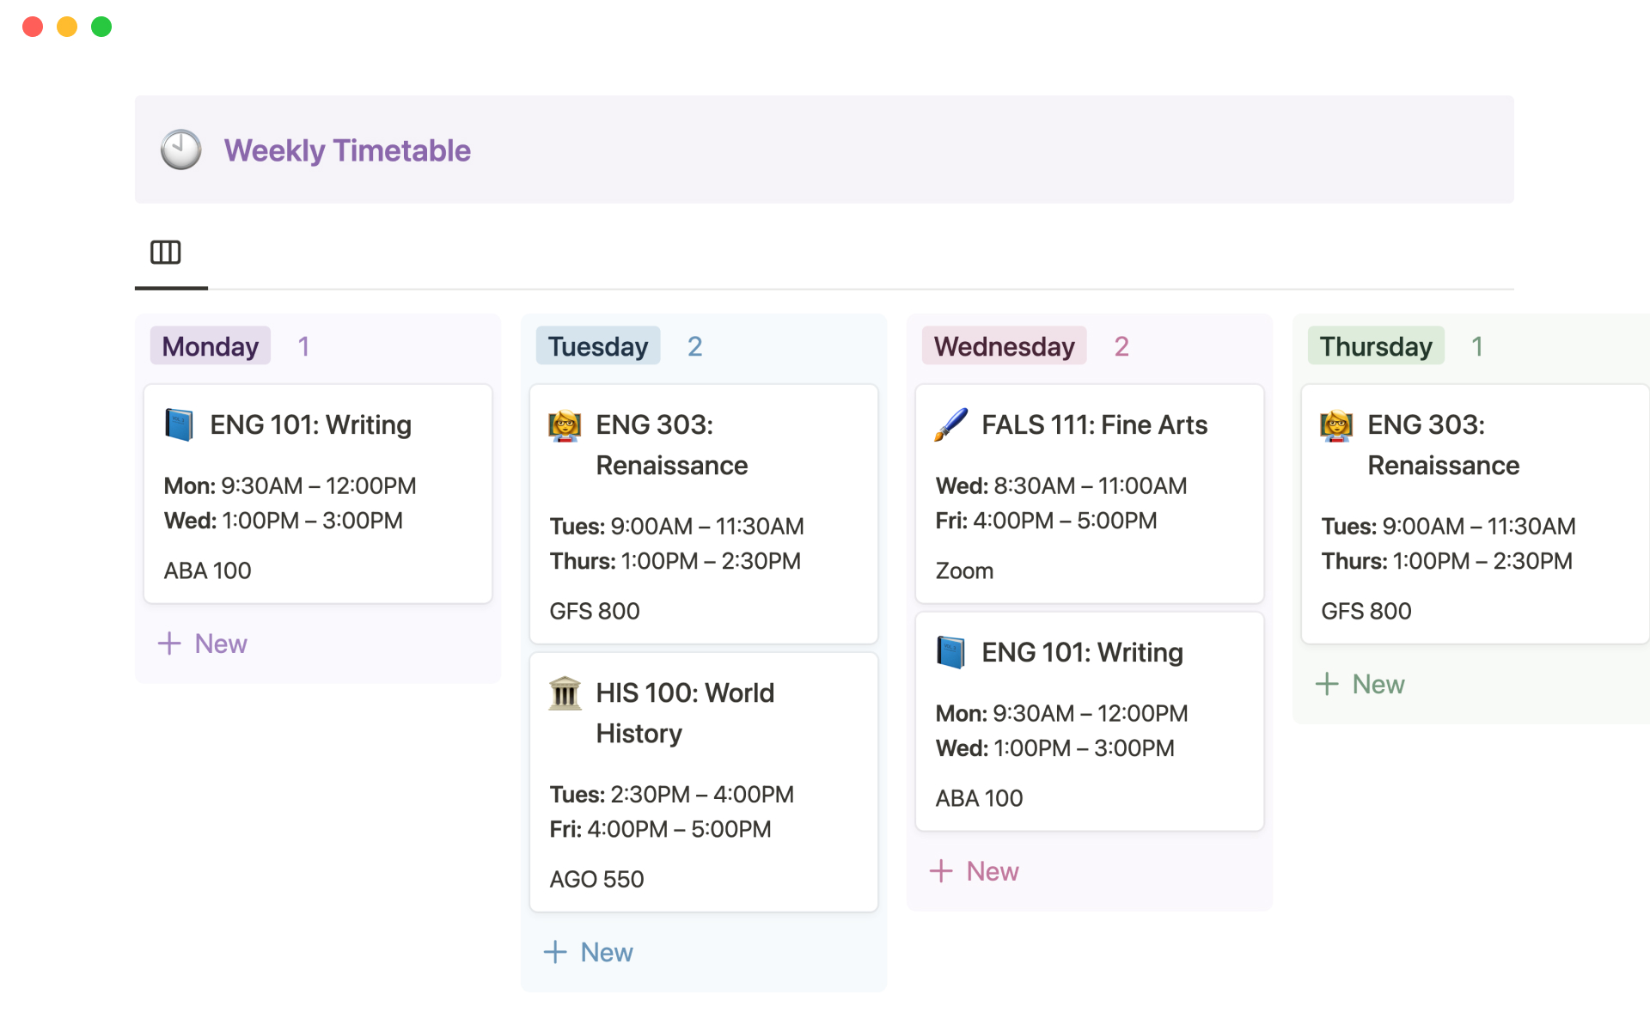Click the clock icon beside Weekly Timetable
The width and height of the screenshot is (1650, 1031).
point(181,150)
